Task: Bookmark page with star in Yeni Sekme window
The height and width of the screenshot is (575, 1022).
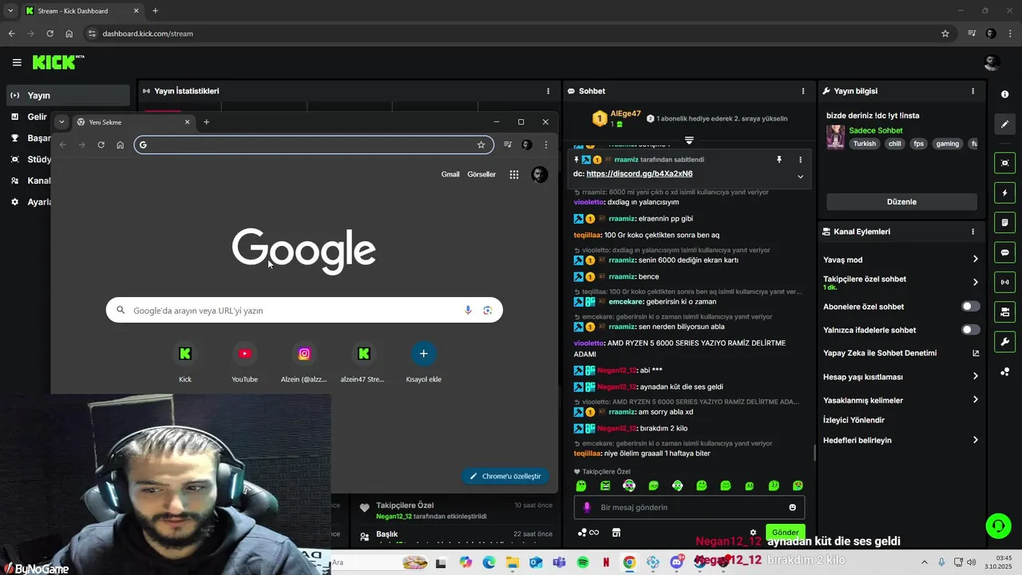Action: point(481,145)
